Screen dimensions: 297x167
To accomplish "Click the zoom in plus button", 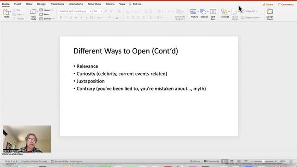I will point(276,161).
